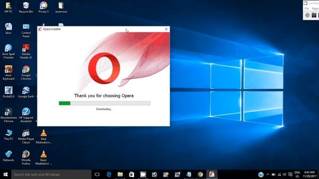Image resolution: width=319 pixels, height=179 pixels.
Task: Open Google Chrome from the taskbar
Action: pos(200,175)
